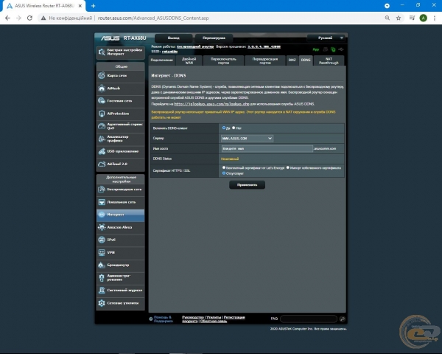Open the Русский language dropdown

327,38
